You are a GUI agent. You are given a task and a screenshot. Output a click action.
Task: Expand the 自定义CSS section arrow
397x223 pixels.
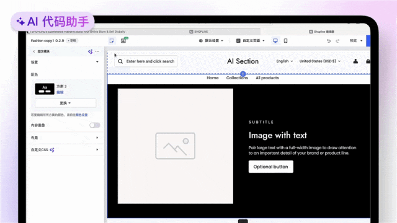pos(97,150)
